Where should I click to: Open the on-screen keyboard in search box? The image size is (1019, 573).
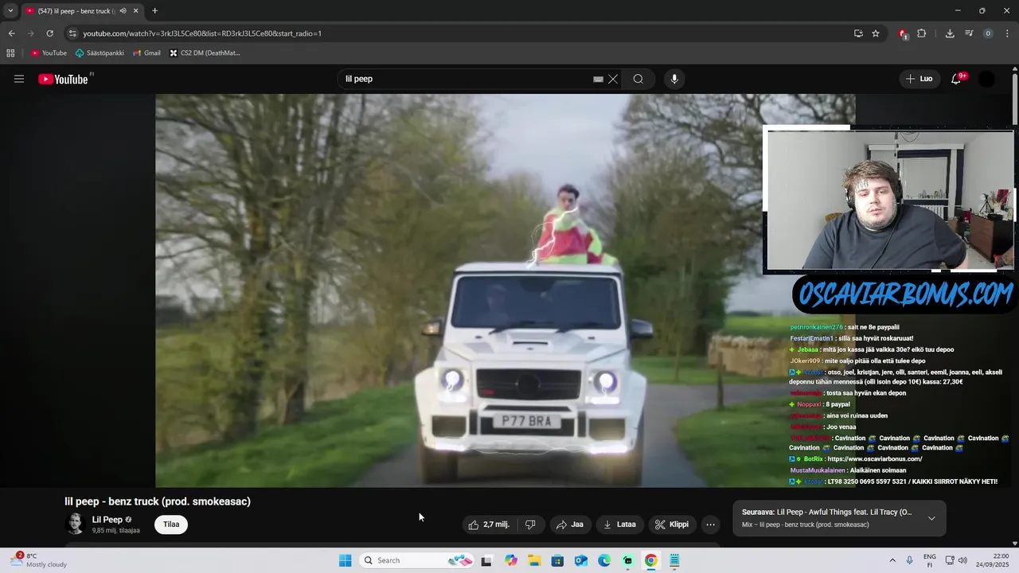[598, 80]
